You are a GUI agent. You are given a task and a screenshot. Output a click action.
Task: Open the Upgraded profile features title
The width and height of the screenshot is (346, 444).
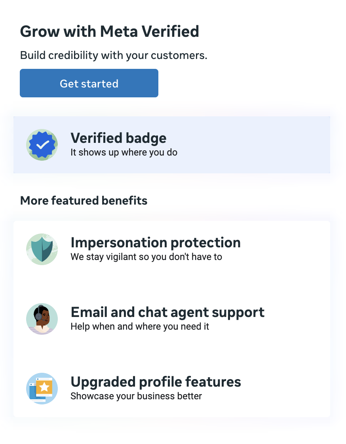click(x=156, y=382)
